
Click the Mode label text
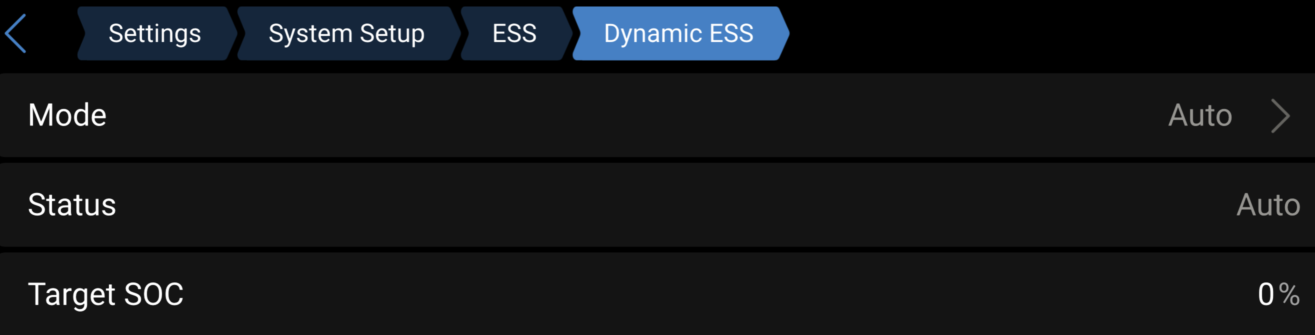pyautogui.click(x=67, y=115)
